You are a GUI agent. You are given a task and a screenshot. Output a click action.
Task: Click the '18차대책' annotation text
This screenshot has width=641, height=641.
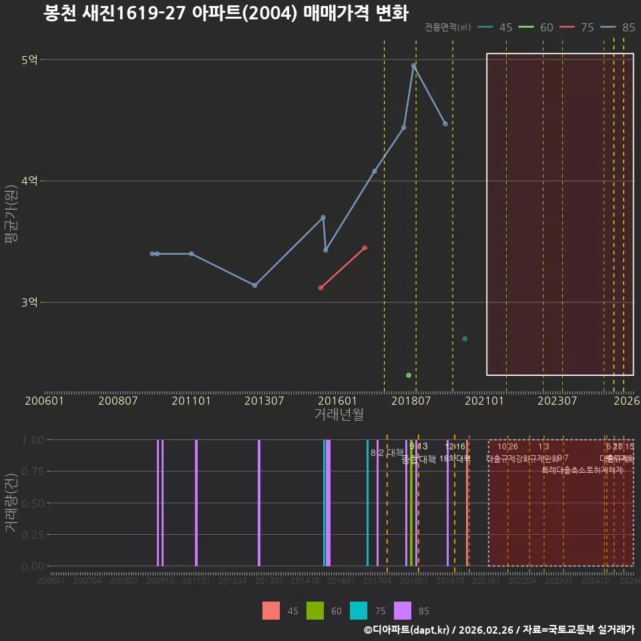(x=455, y=459)
